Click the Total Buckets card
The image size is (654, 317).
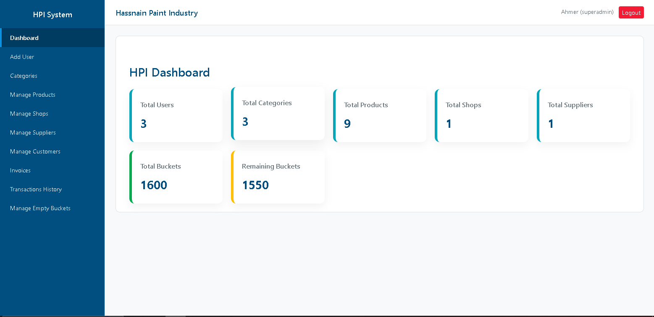point(176,177)
